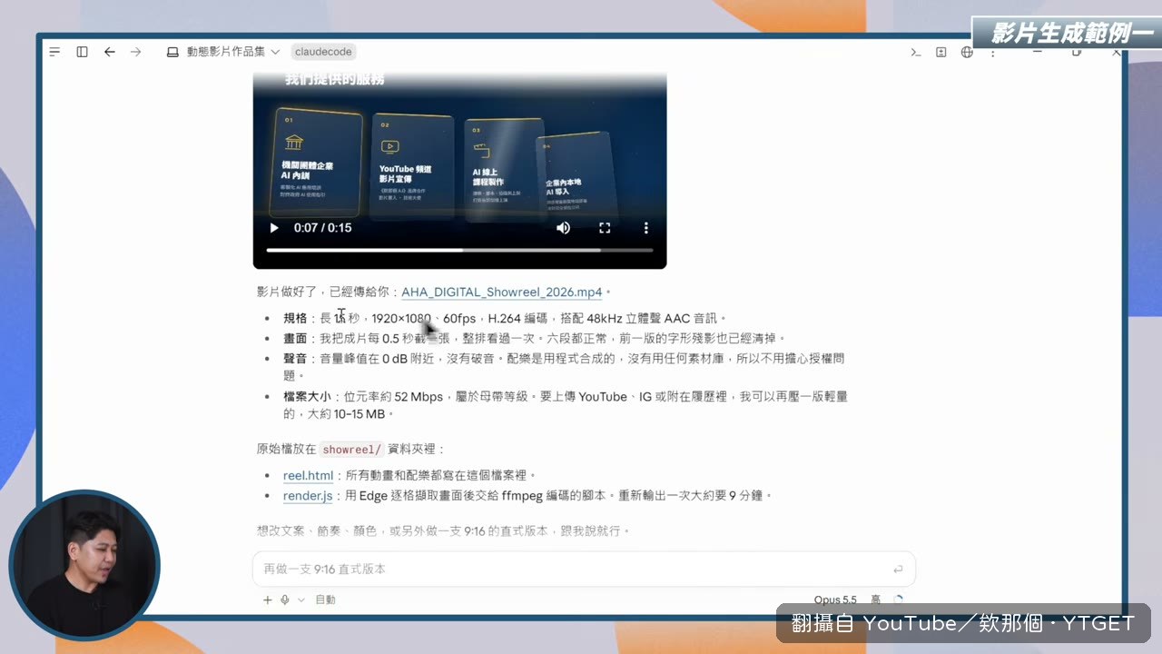Click the send enter-arrow icon
Screen dimensions: 1162x654
[898, 569]
